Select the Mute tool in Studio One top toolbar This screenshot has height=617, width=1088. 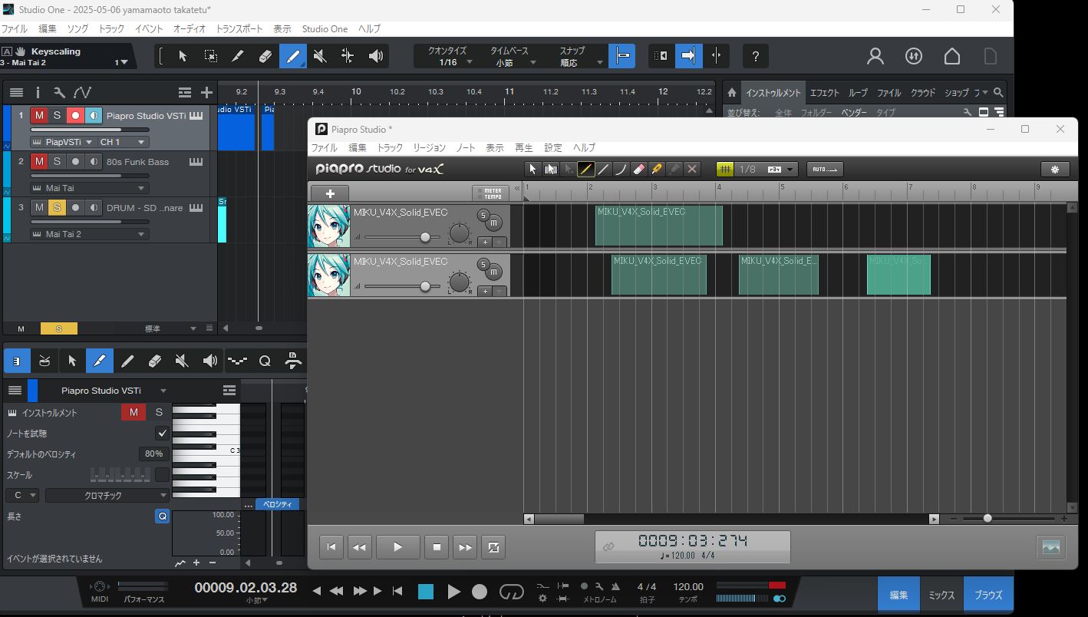(x=320, y=56)
